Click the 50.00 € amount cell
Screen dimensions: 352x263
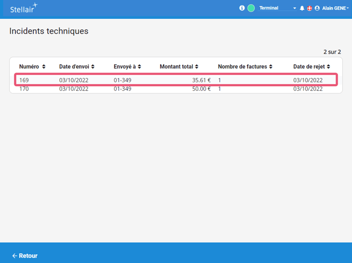coord(201,89)
